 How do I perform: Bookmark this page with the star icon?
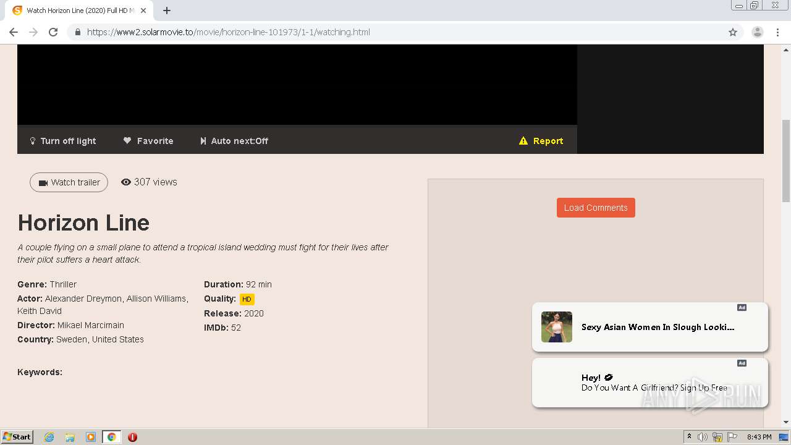pos(733,32)
